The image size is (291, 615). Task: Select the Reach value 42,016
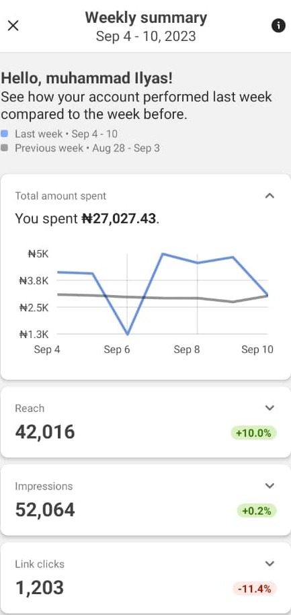coord(45,432)
